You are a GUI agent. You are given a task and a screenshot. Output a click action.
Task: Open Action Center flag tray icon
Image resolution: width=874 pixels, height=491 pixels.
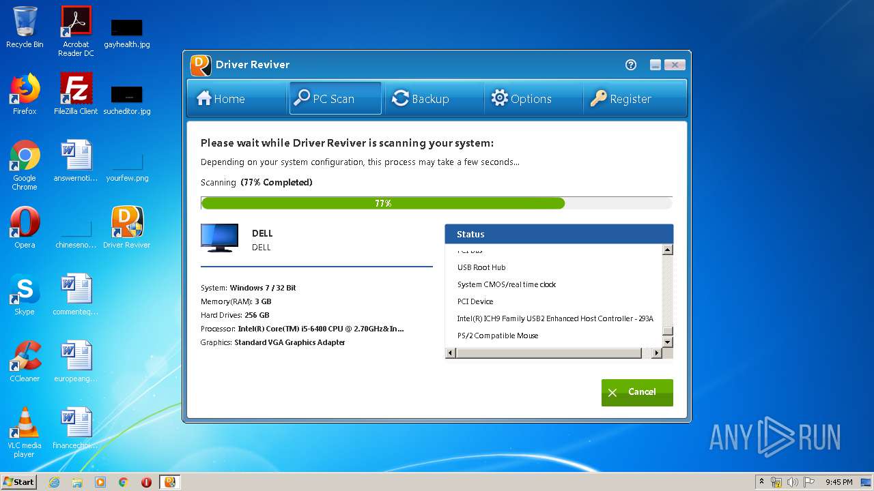point(809,482)
